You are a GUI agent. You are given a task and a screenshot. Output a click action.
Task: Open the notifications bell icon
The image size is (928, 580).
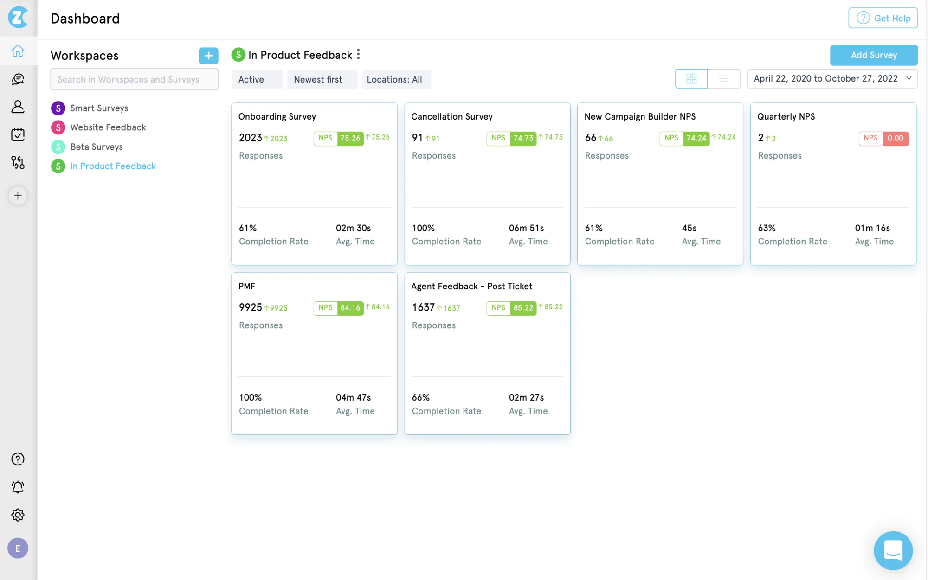pos(18,487)
